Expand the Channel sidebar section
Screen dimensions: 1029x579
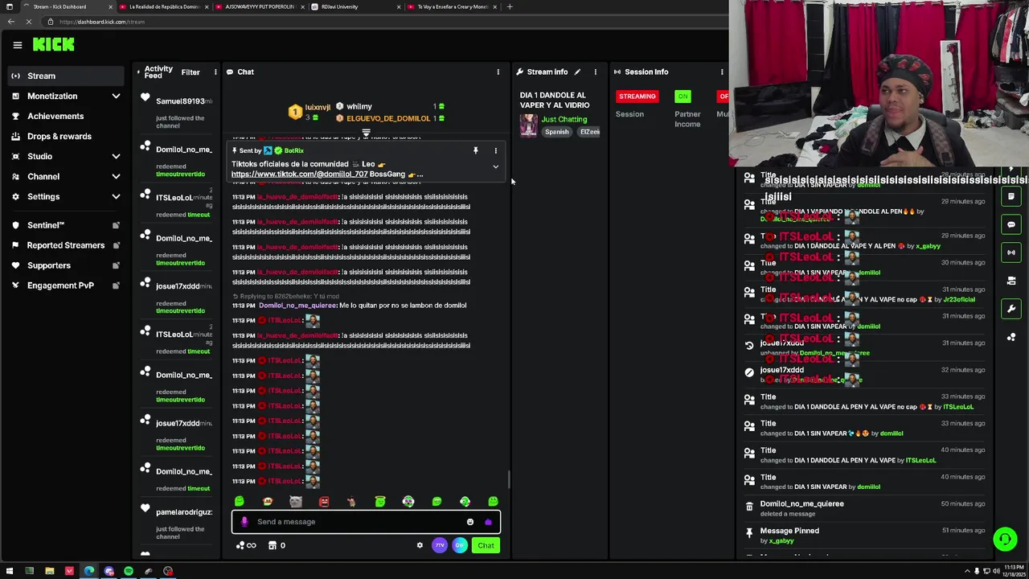64,176
